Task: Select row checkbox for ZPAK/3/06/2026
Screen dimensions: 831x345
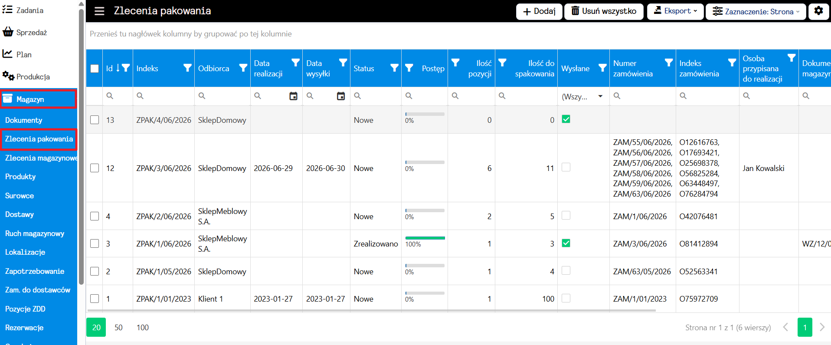Action: pos(95,168)
